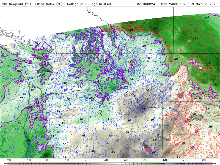Click the -10 label on the color scale

tap(28, 160)
